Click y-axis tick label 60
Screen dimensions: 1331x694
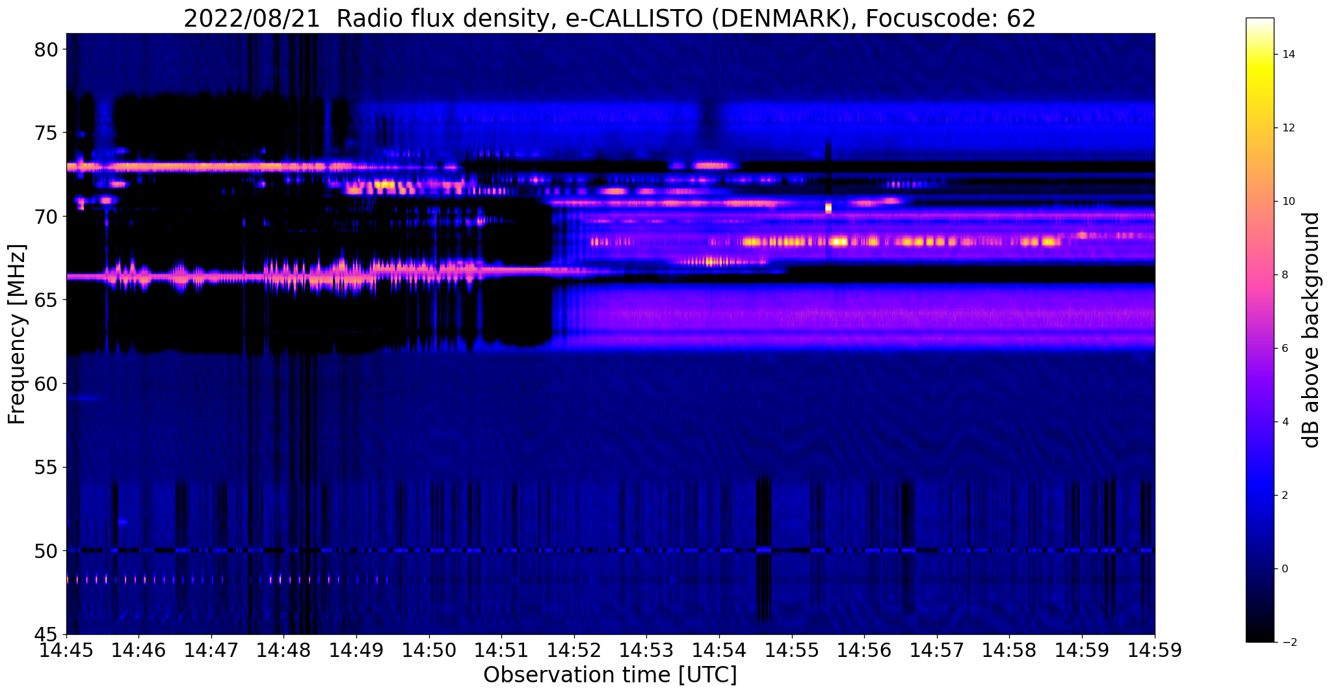[x=46, y=384]
